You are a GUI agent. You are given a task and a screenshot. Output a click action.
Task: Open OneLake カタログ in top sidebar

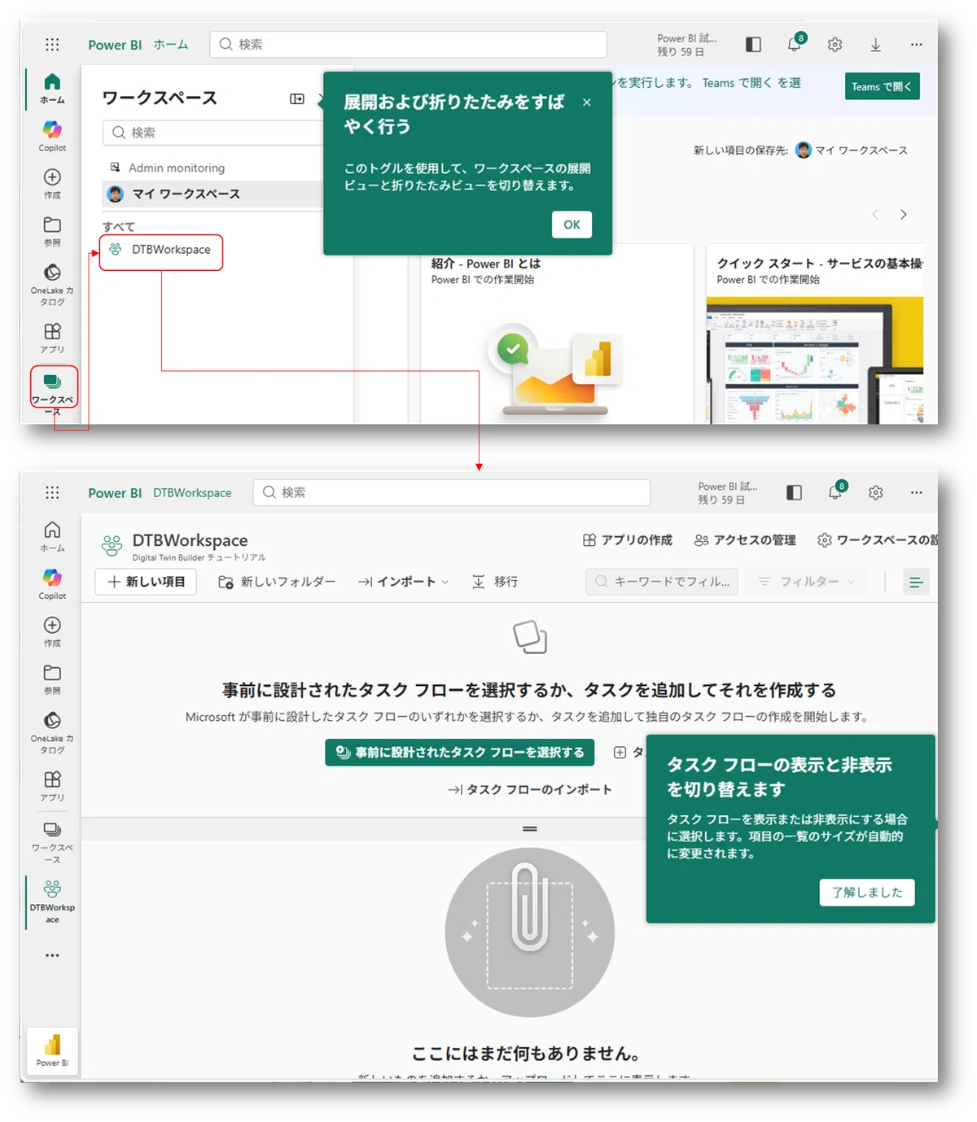[x=52, y=283]
